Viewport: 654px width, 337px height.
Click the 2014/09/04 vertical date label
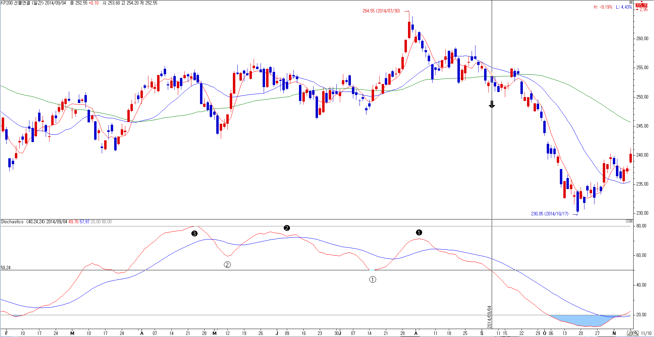[489, 317]
